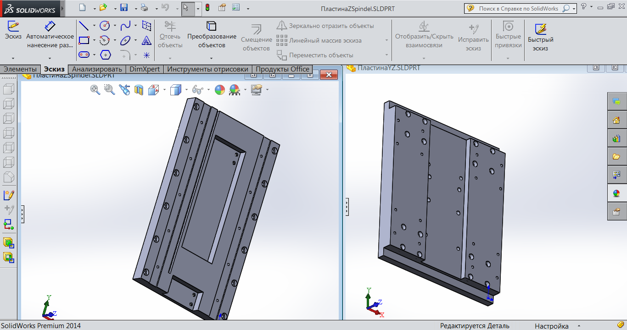Viewport: 627px width, 330px height.
Task: Expand the flyout arrow left of ПластинаZSpindel viewport
Action: click(22, 214)
